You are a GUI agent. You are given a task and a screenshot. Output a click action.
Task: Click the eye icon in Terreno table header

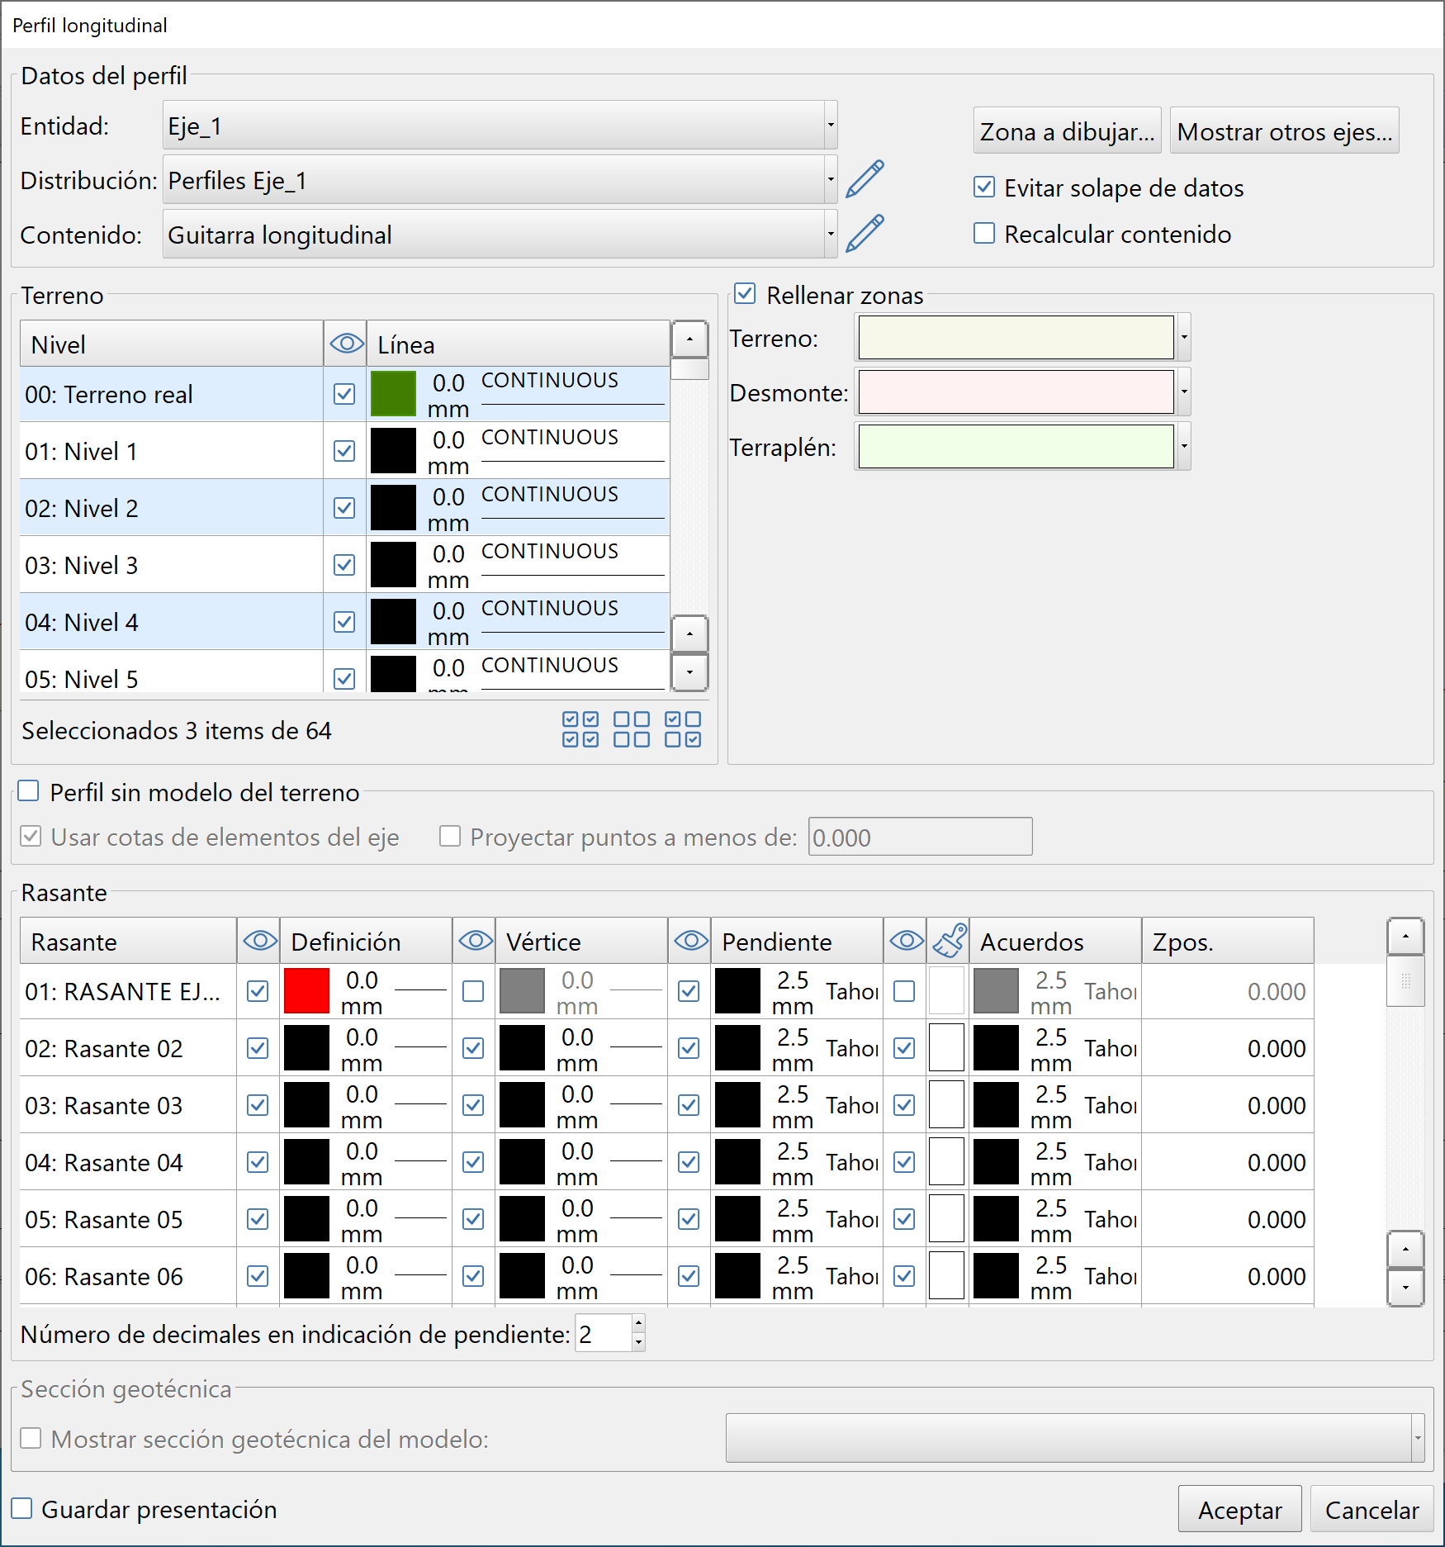pyautogui.click(x=346, y=344)
